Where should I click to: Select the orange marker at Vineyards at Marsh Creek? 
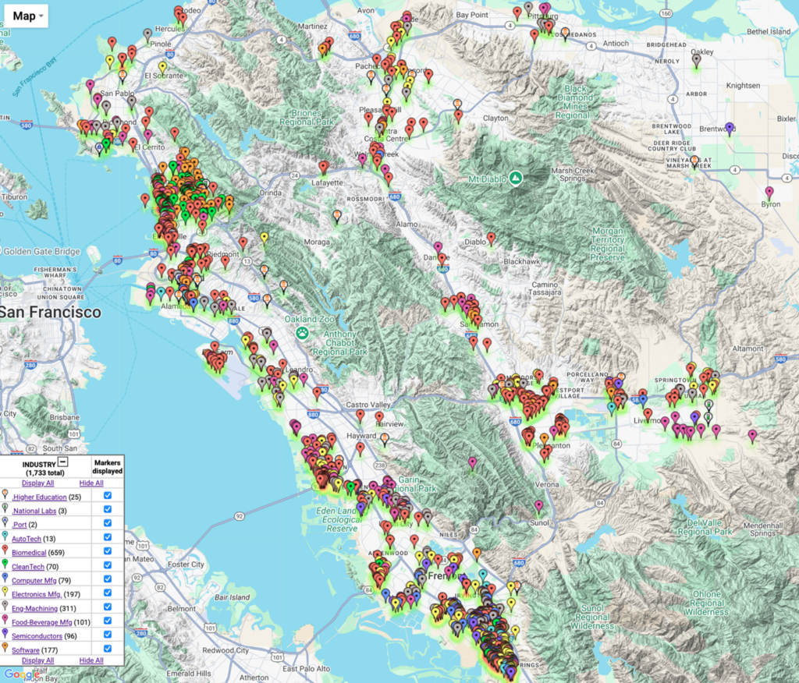point(694,162)
